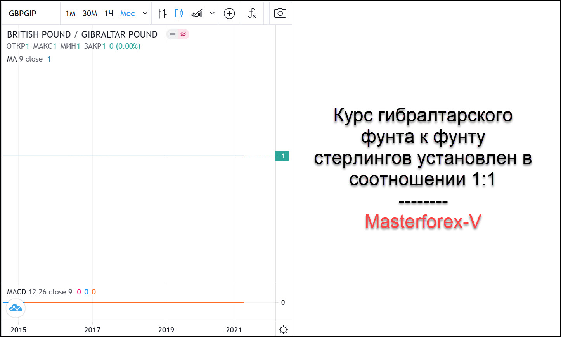Click the BRITISH POUND / GIBRALTAR POUND title

(82, 34)
